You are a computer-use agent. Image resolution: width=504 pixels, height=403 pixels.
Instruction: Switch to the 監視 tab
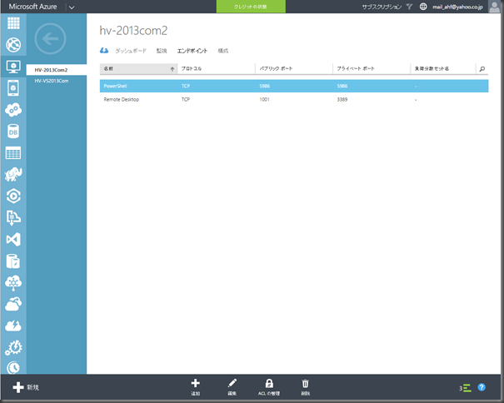pos(162,51)
